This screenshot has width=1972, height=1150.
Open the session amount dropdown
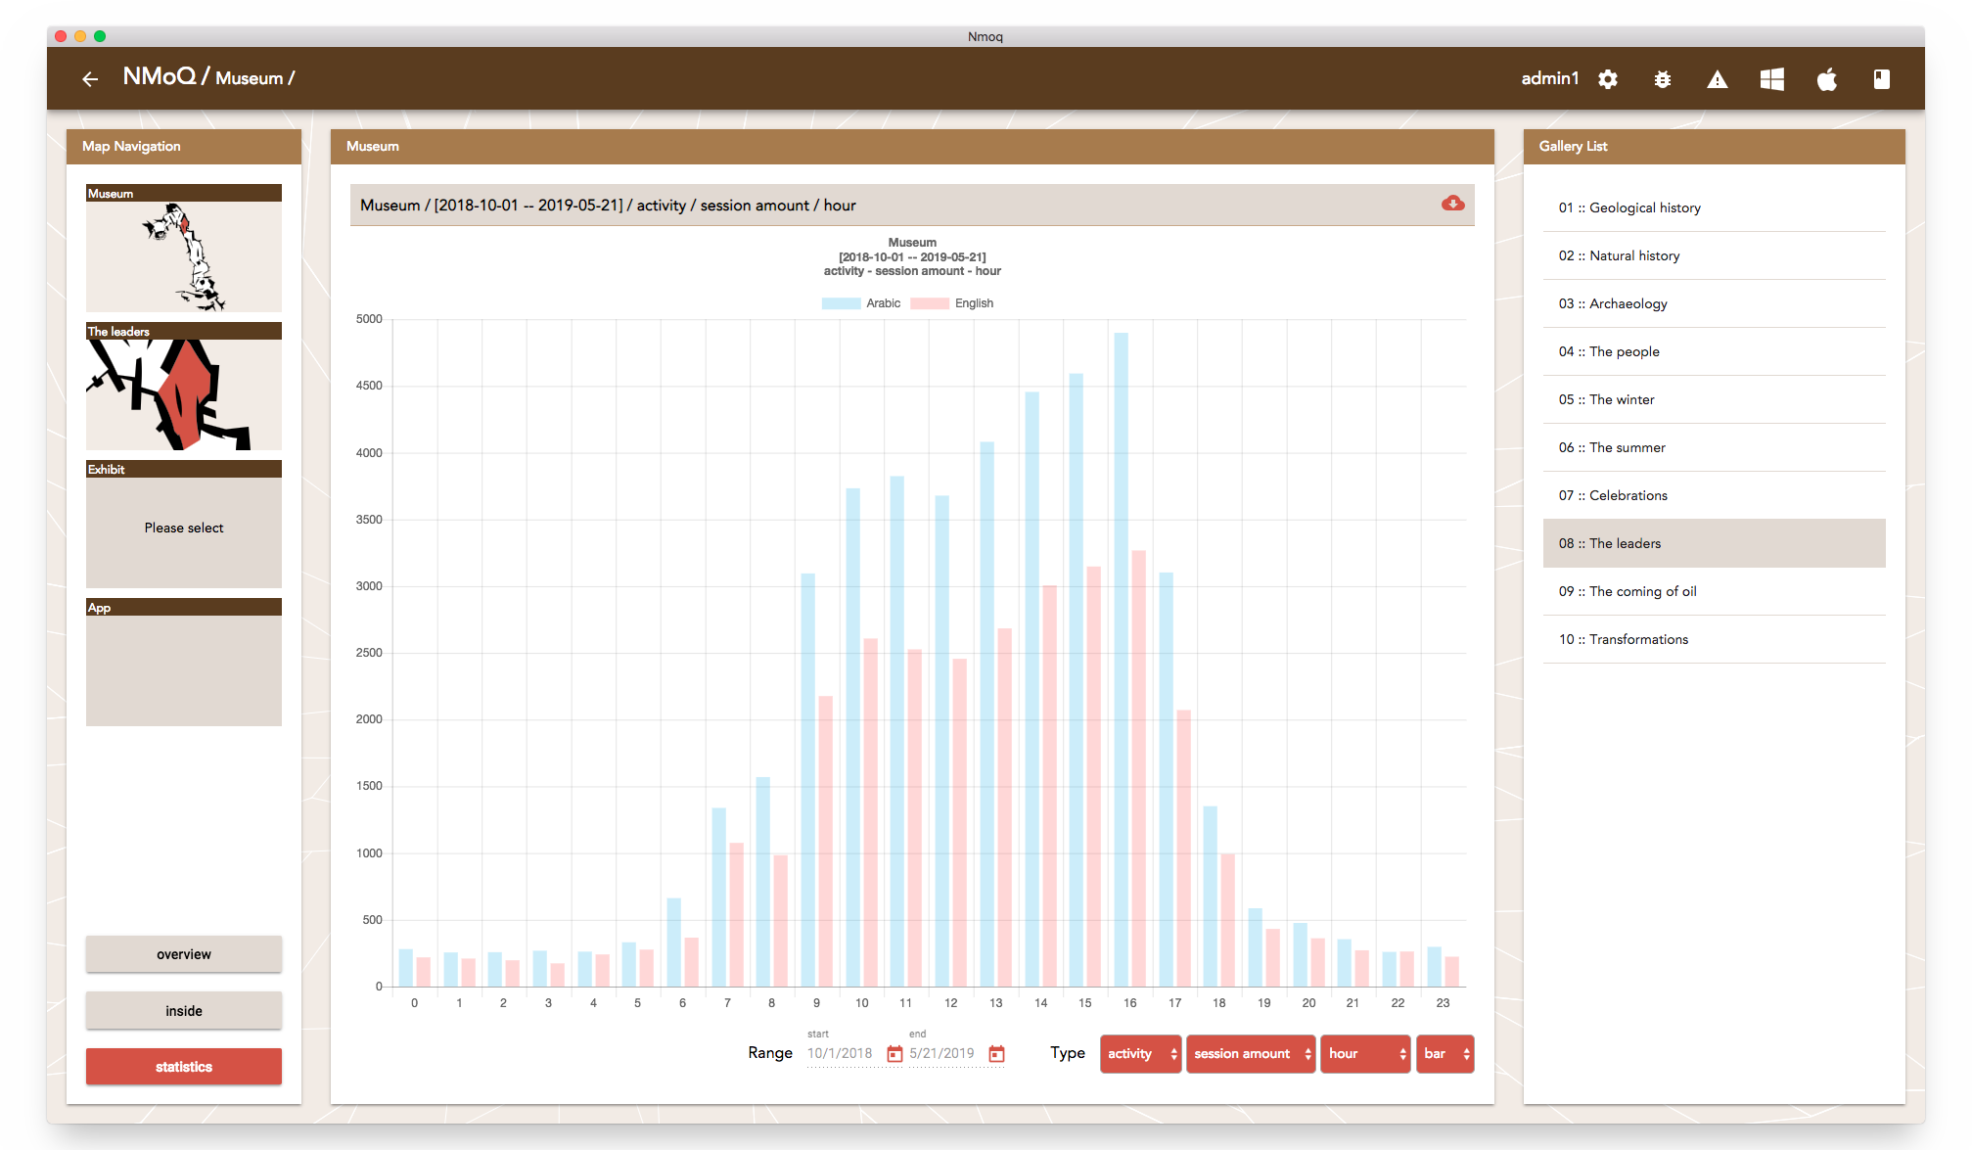pos(1251,1054)
